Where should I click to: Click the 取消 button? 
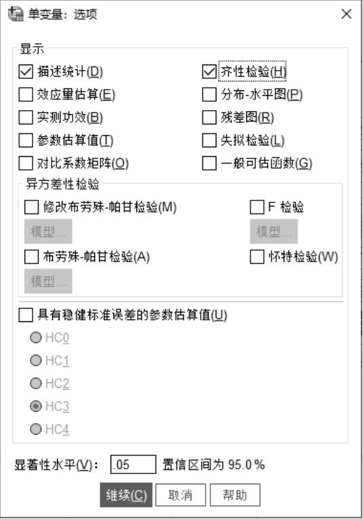click(180, 495)
